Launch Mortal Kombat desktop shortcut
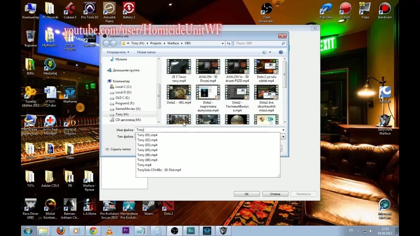 [x=50, y=209]
